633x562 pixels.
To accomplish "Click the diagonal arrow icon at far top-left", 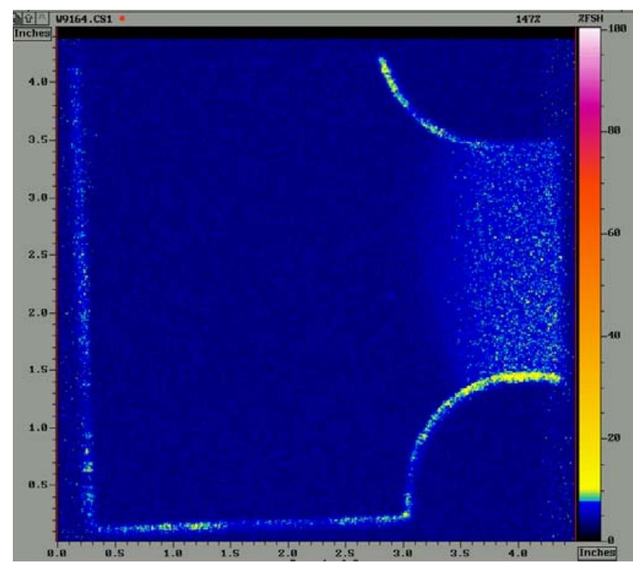I will coord(18,16).
